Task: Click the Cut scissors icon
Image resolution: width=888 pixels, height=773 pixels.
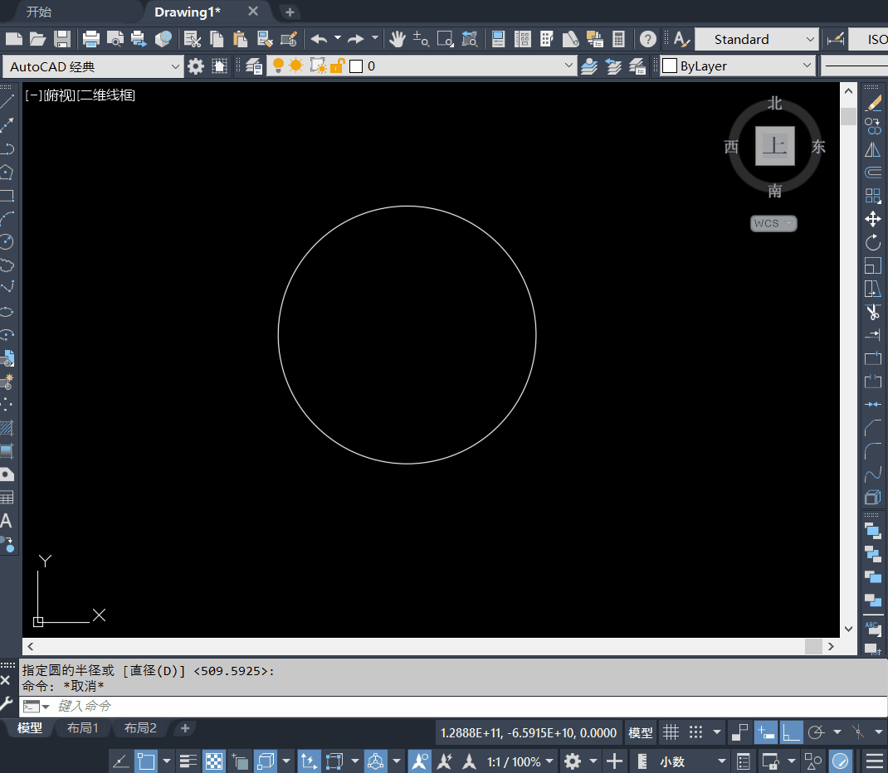Action: (193, 39)
